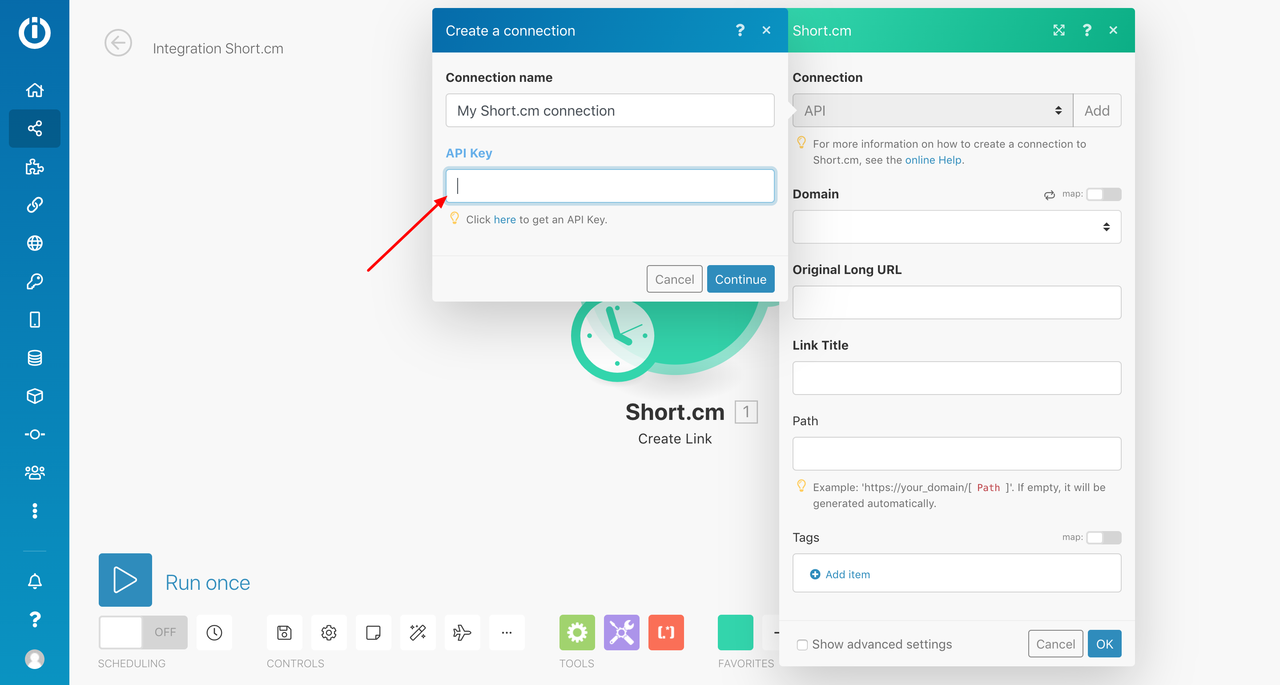Image resolution: width=1280 pixels, height=685 pixels.
Task: Open the Scenarios share icon in sidebar
Action: (34, 128)
